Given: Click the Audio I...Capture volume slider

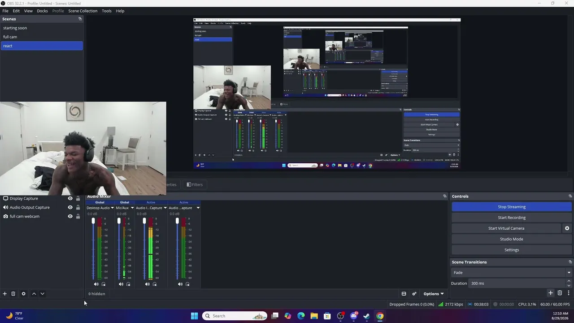Looking at the screenshot, I should click(144, 249).
